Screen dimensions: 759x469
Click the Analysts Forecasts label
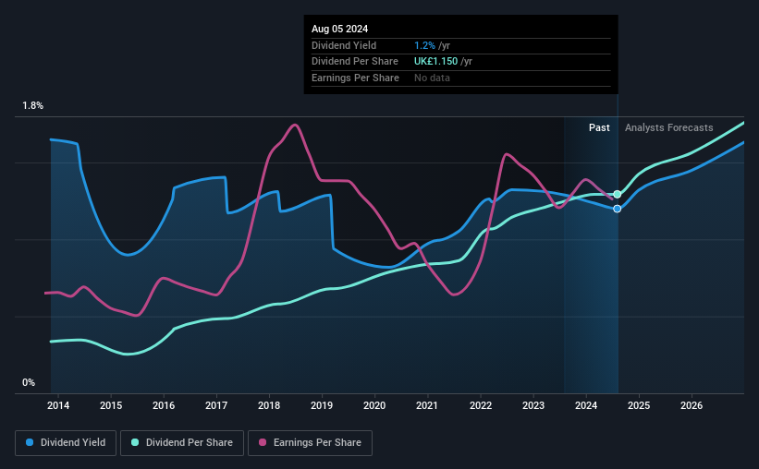click(669, 127)
